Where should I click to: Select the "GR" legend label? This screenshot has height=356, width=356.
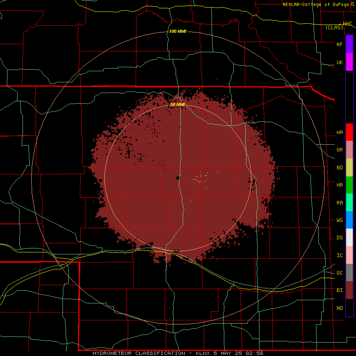(x=339, y=150)
